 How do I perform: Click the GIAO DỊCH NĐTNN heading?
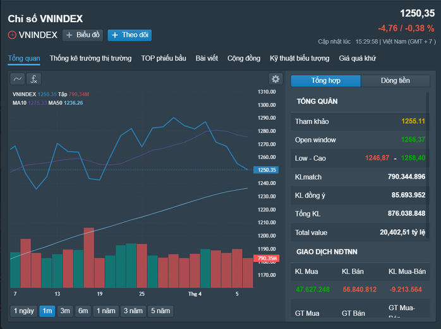point(327,252)
